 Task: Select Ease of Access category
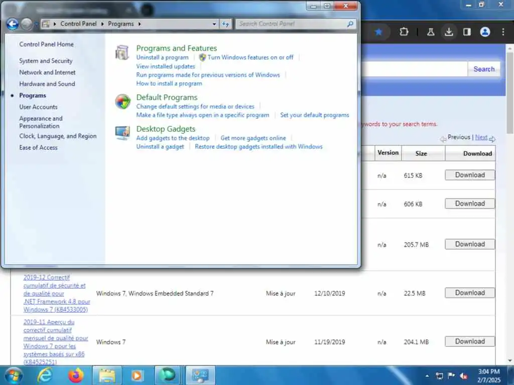click(38, 148)
